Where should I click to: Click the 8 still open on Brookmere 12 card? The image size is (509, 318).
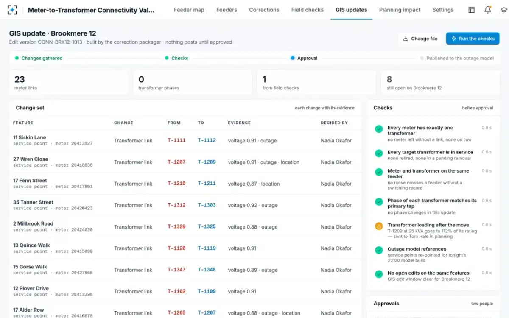440,82
